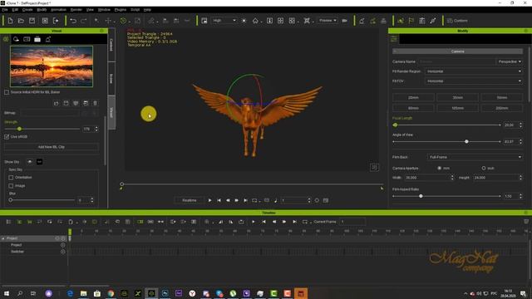Image resolution: width=532 pixels, height=299 pixels.
Task: Toggle the Use sRGB checkbox
Action: point(7,136)
